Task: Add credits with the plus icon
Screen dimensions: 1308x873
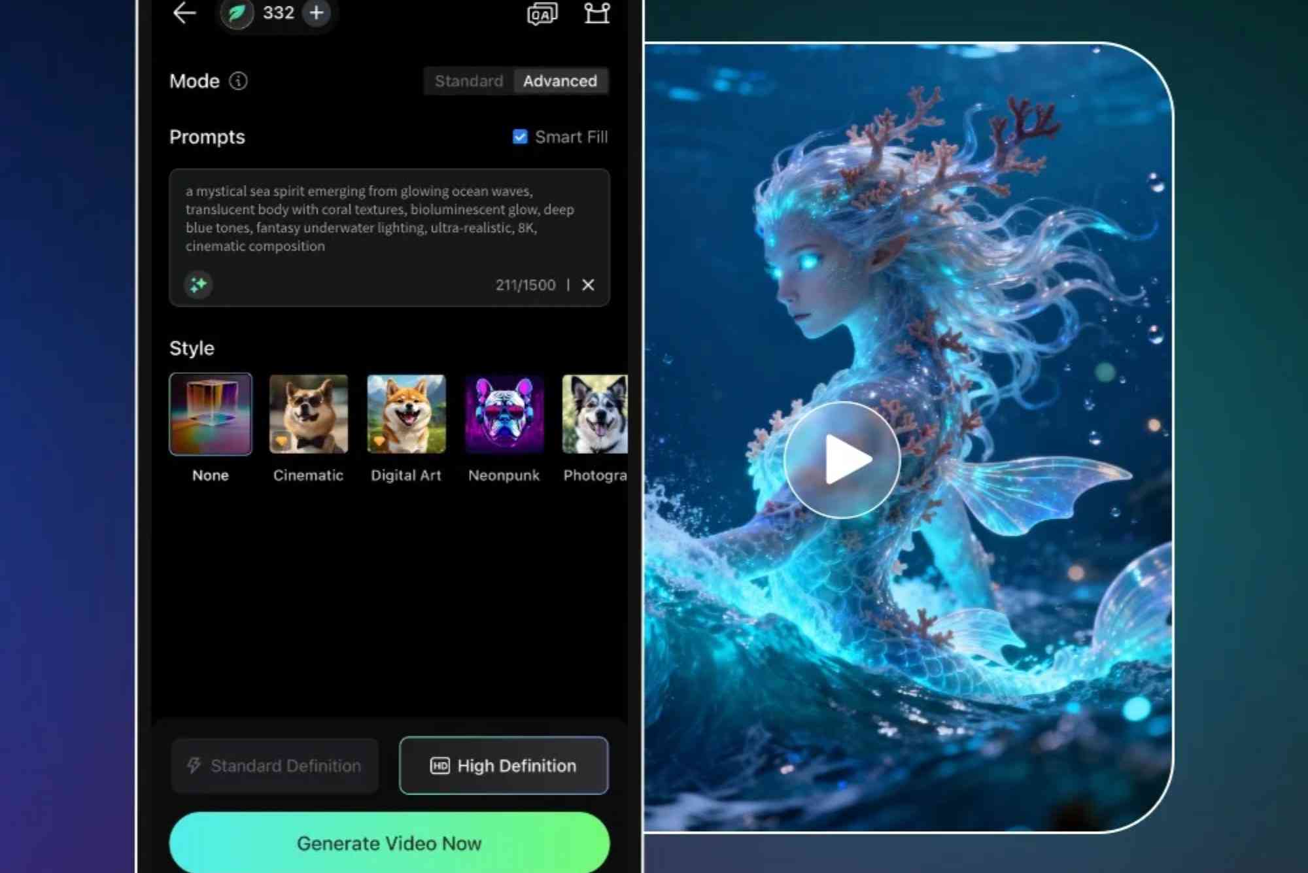Action: coord(317,13)
